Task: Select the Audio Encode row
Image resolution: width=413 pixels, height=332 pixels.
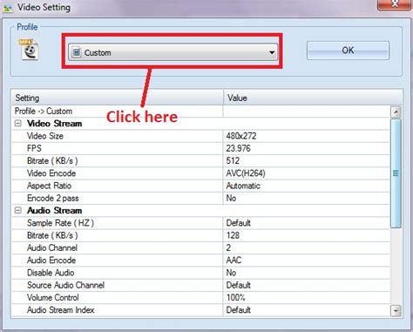Action: pos(201,261)
